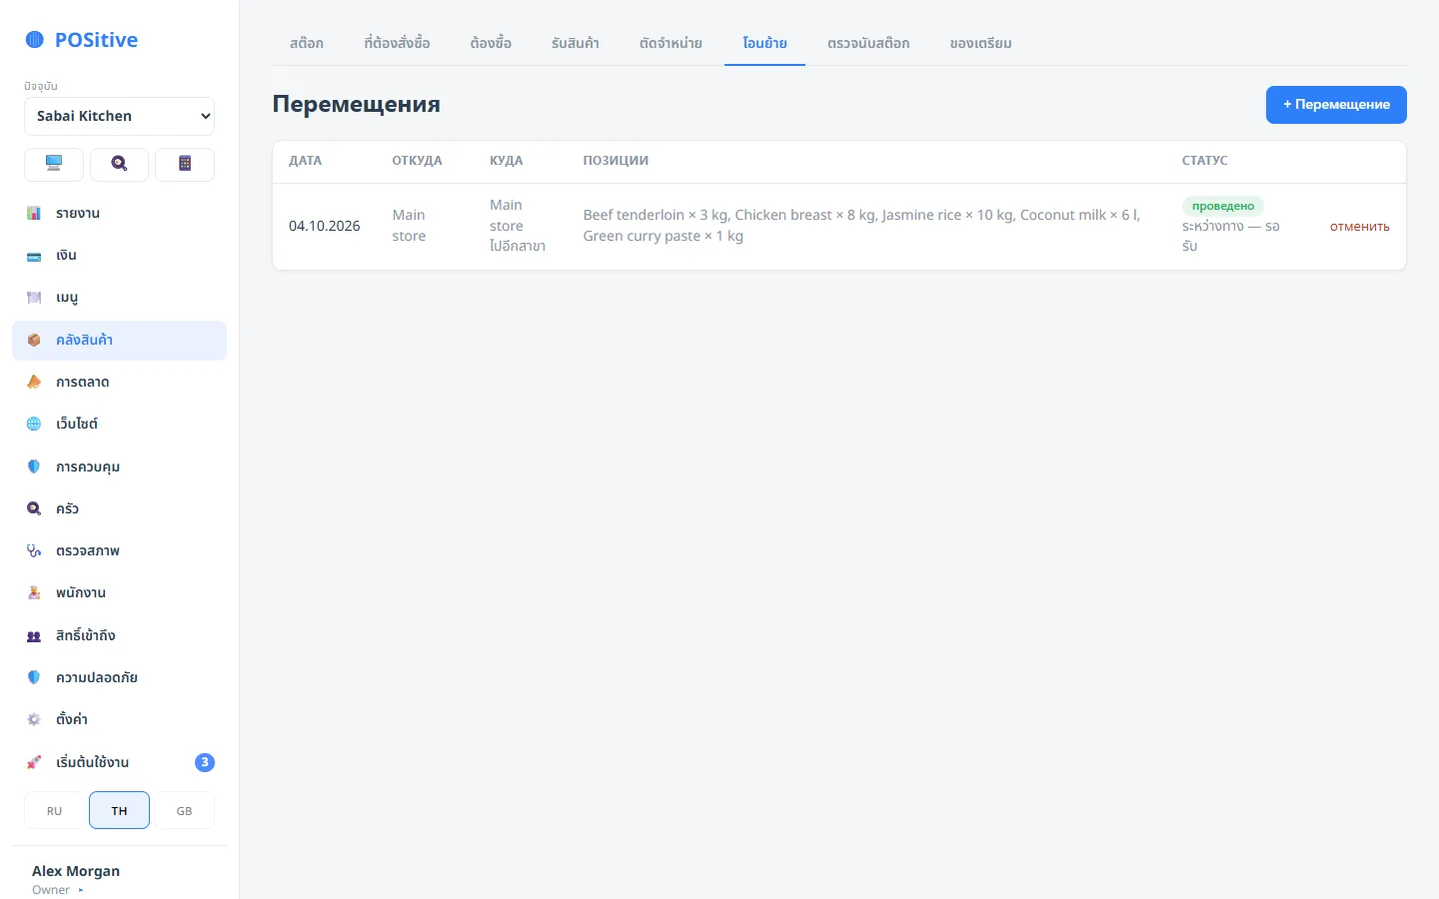Click the globe icon beside เว็บไซต์
The width and height of the screenshot is (1439, 899).
(34, 424)
